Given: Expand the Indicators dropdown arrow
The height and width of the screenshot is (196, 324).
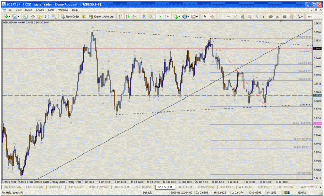Looking at the screenshot, I should point(179,17).
